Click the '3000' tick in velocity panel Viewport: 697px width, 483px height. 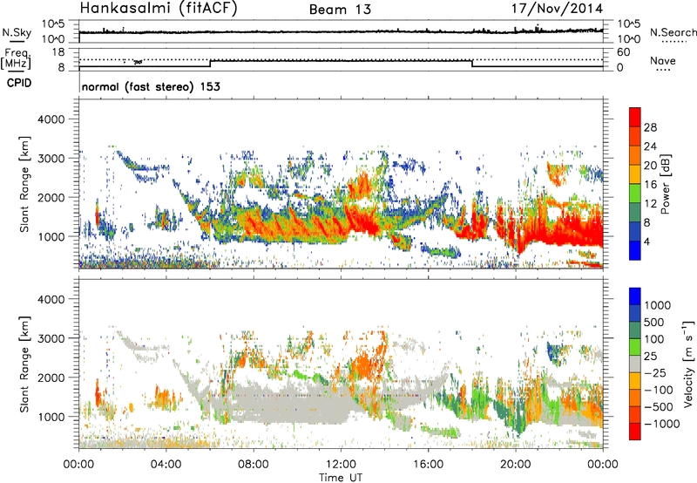[x=51, y=338]
